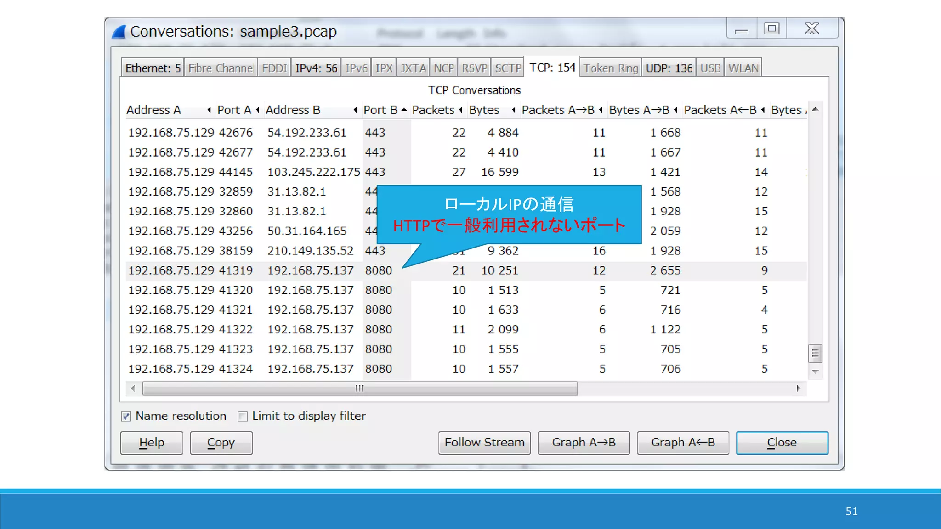941x529 pixels.
Task: Click the 2 655 Bytes A→B cell
Action: click(665, 270)
